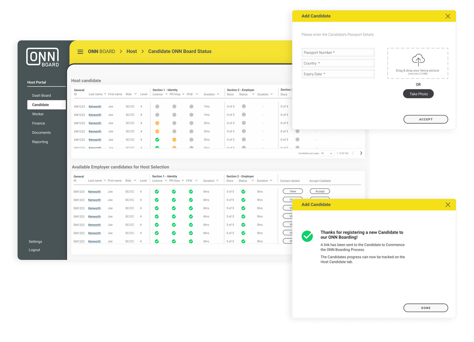The height and width of the screenshot is (342, 474).
Task: Expand the Last name column sort in Host candidate
Action: coord(105,94)
